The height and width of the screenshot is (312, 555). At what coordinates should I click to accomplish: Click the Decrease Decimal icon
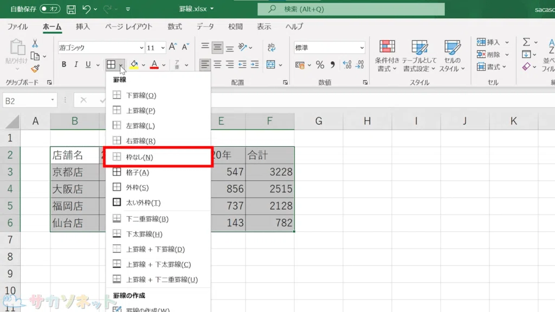(x=360, y=65)
